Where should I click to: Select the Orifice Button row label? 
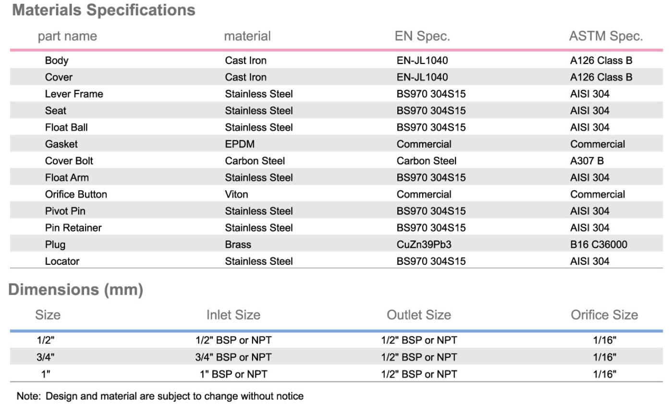76,195
